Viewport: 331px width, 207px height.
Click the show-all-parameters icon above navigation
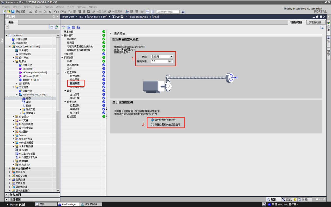pyautogui.click(x=63, y=27)
